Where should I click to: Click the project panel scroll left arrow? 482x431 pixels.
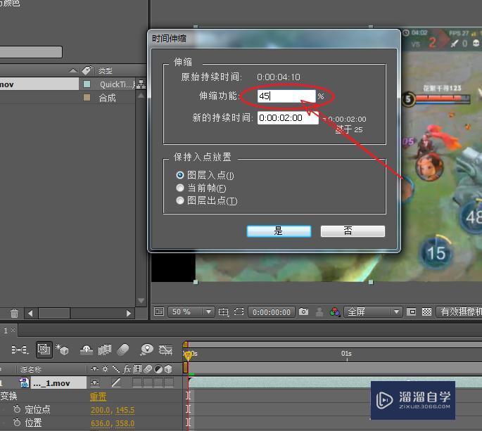pos(30,314)
